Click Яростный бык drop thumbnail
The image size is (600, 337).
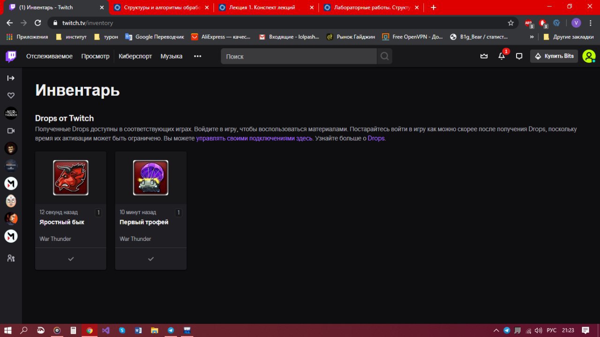pos(71,178)
